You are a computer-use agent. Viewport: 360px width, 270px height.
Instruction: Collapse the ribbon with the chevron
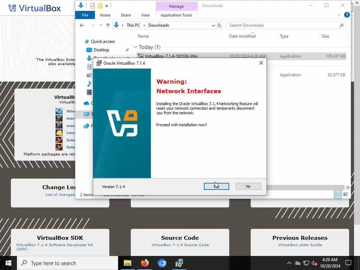(x=339, y=15)
